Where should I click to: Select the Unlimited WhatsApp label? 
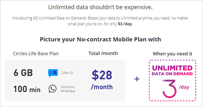[68, 89]
